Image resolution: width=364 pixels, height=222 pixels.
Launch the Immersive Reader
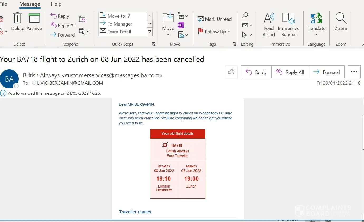(289, 25)
